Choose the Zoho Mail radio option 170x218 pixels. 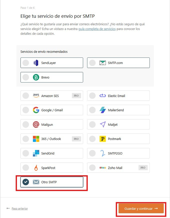pyautogui.click(x=92, y=168)
